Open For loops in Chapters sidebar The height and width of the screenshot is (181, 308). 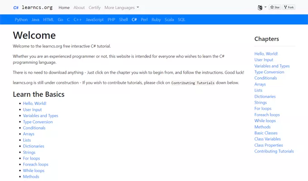[x=263, y=109]
